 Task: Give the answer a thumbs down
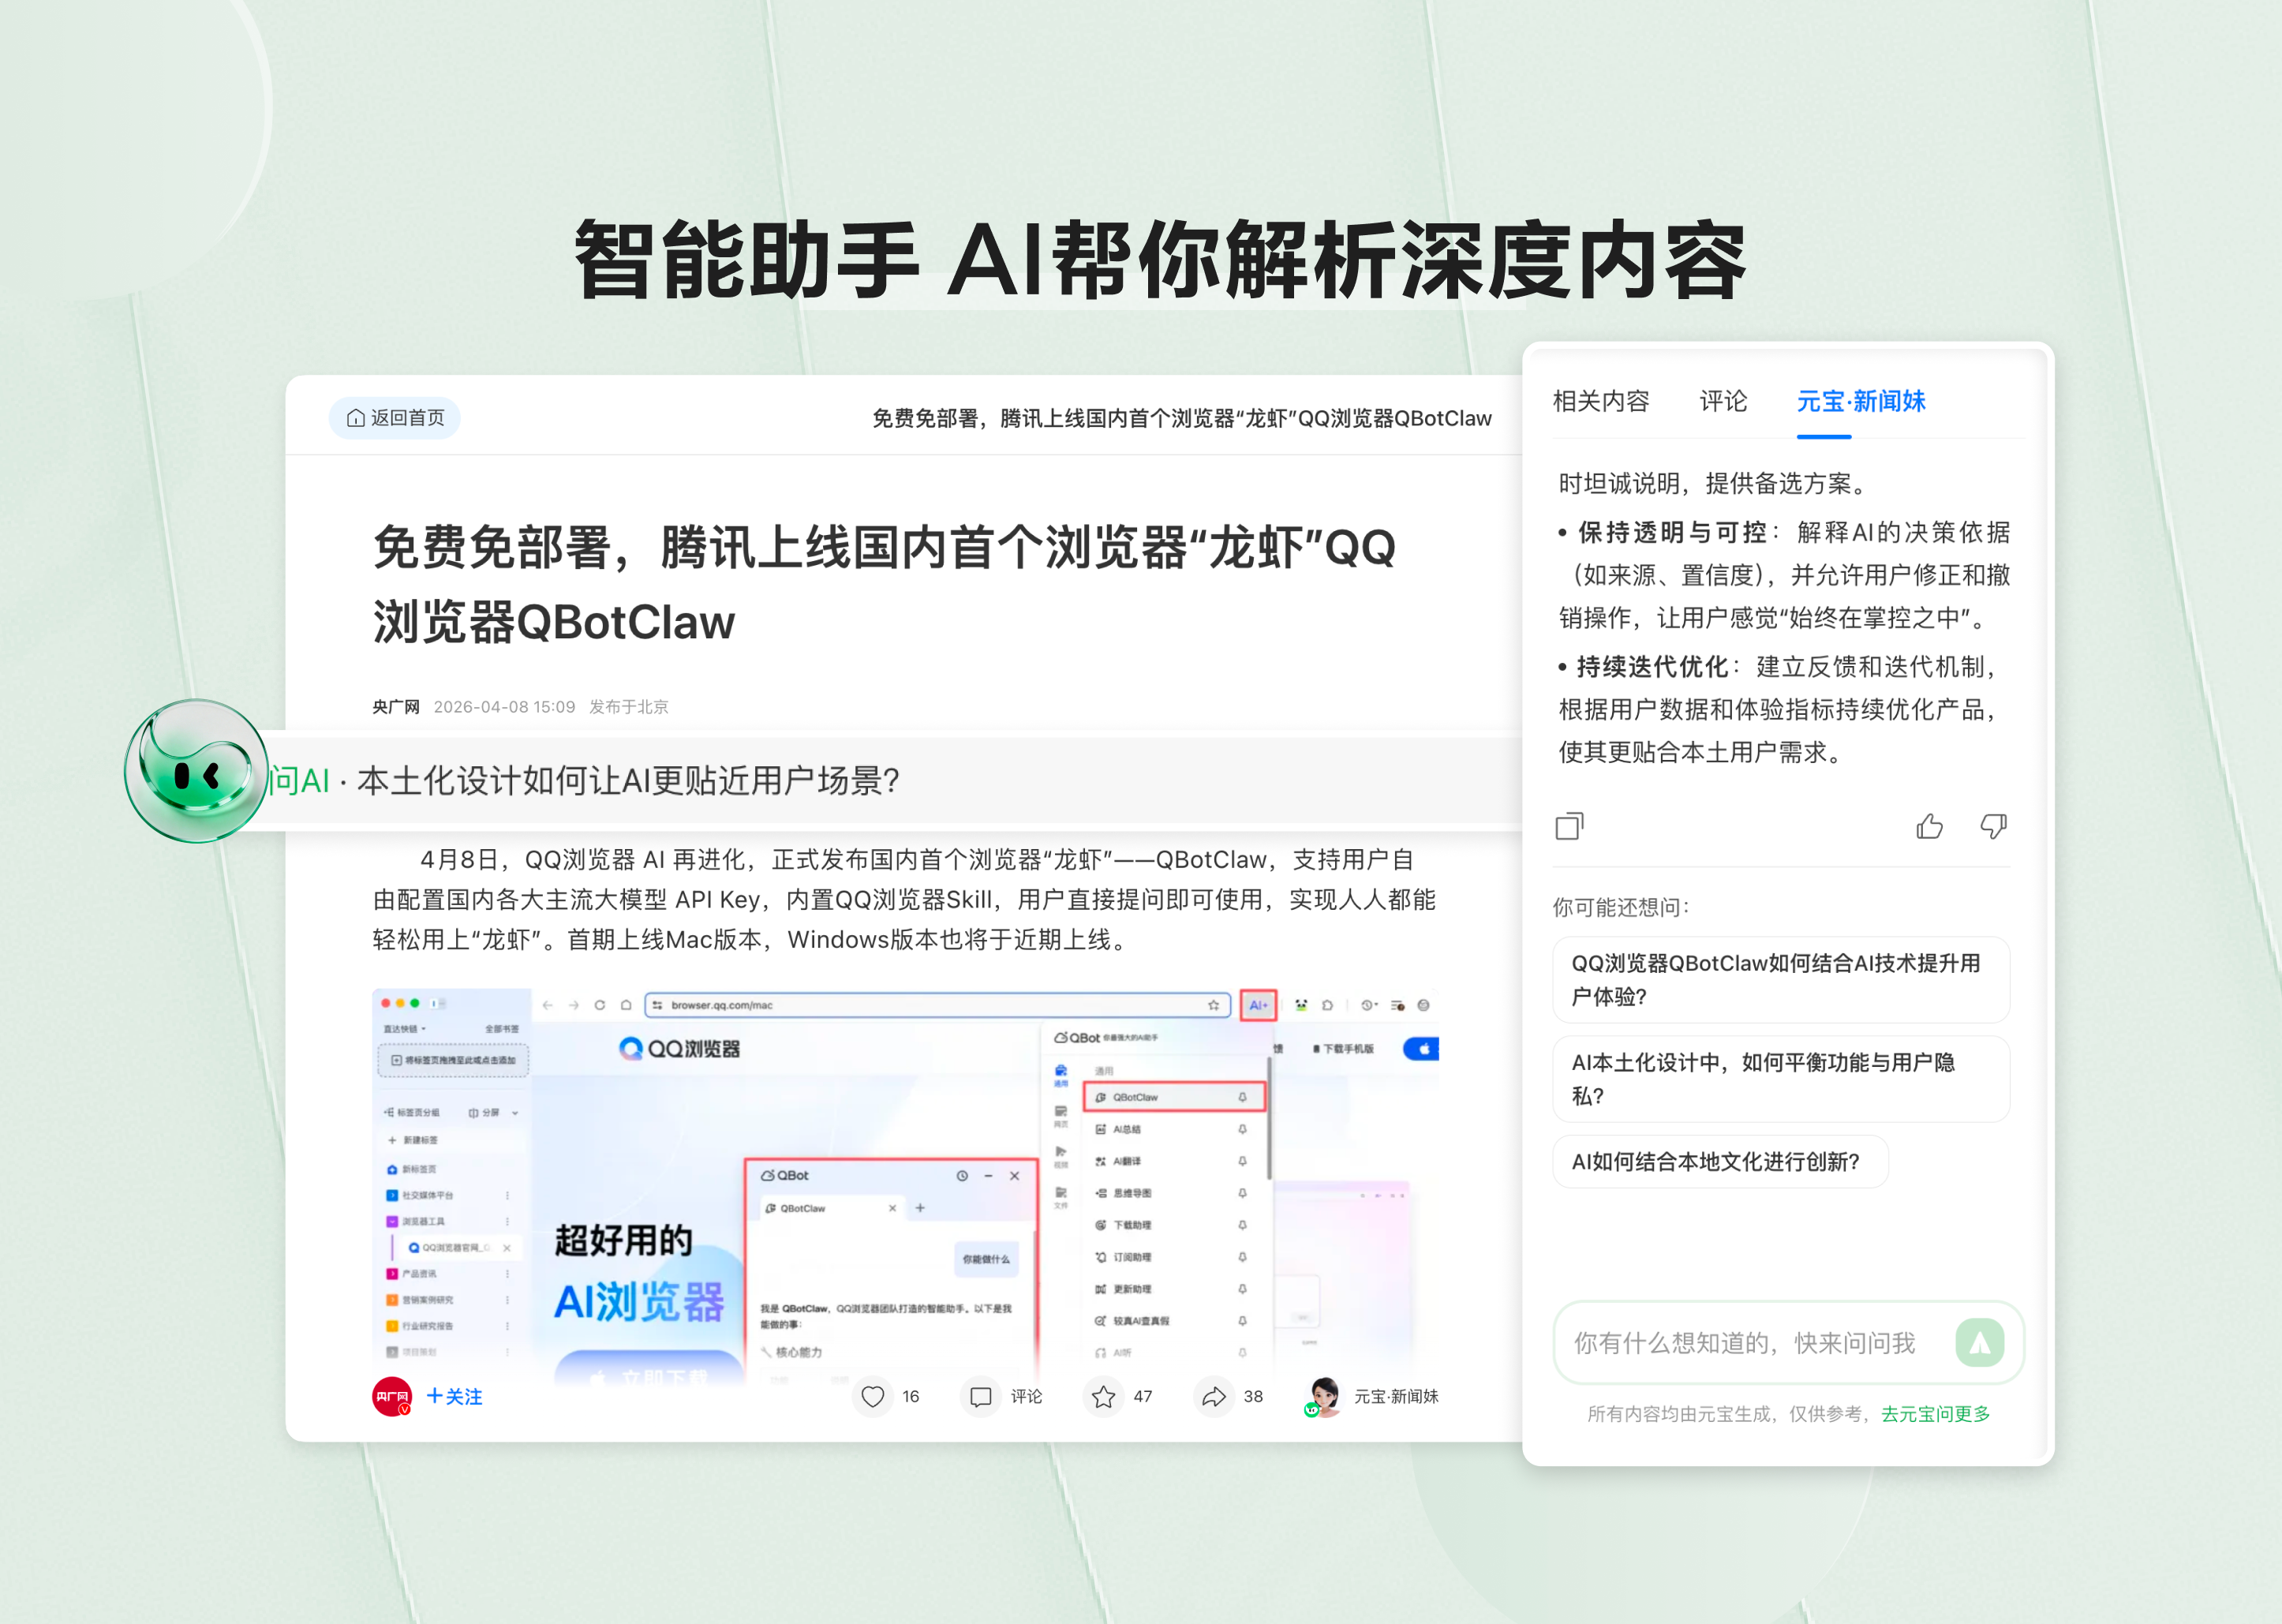click(1993, 826)
